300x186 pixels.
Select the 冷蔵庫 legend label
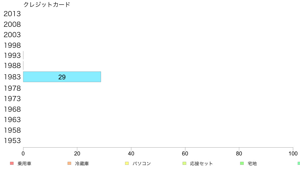tap(82, 164)
